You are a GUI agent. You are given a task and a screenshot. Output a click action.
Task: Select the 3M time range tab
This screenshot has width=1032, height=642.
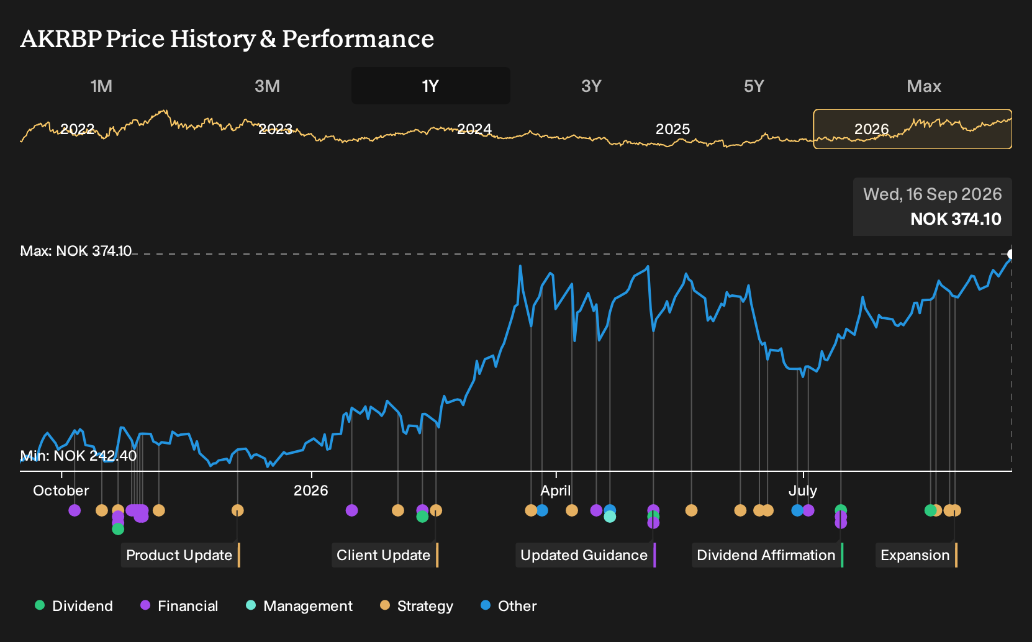[x=267, y=86]
